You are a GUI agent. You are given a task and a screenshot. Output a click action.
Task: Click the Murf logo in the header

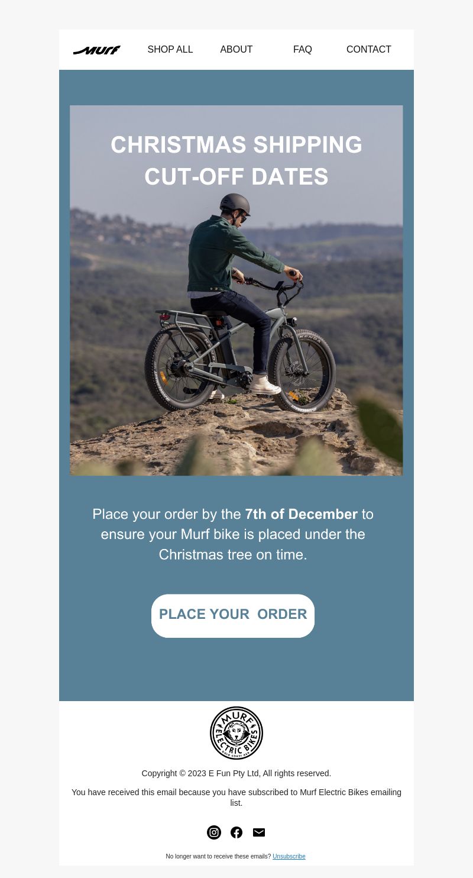(97, 50)
